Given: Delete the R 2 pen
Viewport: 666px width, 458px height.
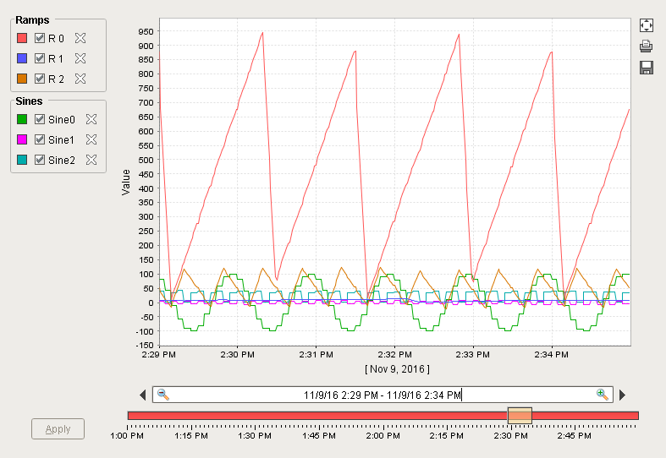Looking at the screenshot, I should coord(81,79).
